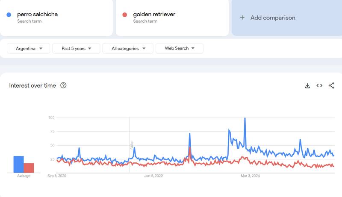Click the Note marker on the chart

pos(132,145)
